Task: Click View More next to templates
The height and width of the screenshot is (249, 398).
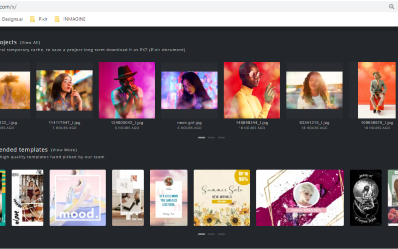Action: click(64, 150)
